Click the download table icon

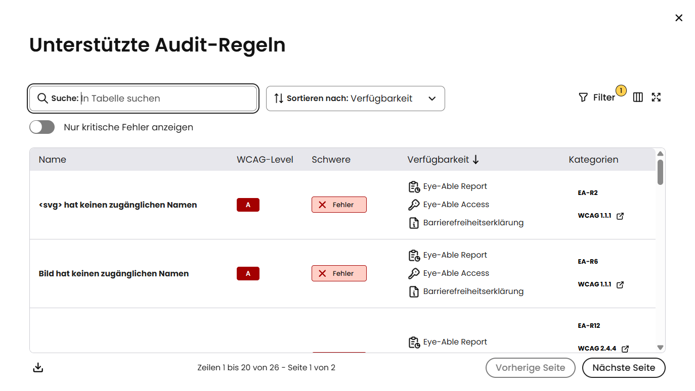(38, 368)
